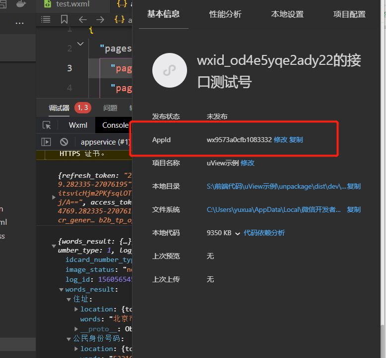Open the 问题 panel tab
The image size is (386, 358).
(110, 108)
